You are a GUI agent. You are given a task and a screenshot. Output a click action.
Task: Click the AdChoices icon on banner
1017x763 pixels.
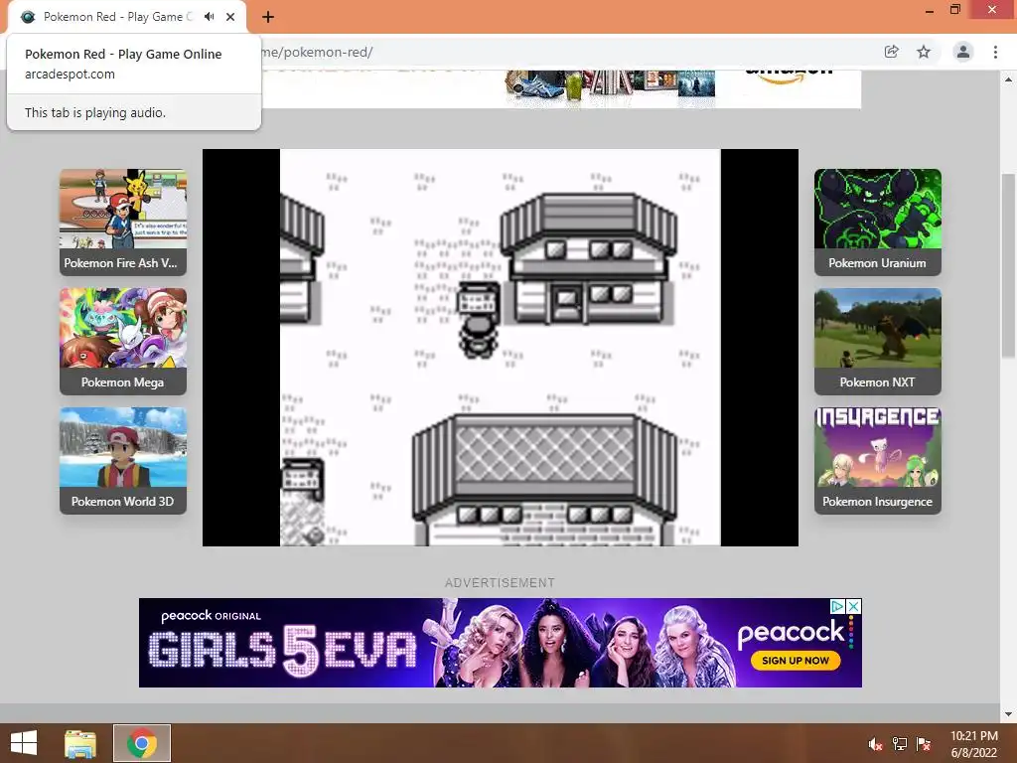837,606
